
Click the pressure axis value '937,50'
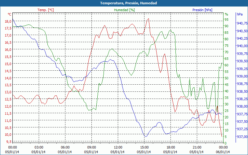pos(242,122)
